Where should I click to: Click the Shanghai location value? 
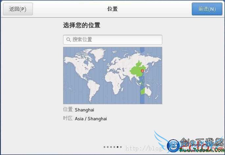pyautogui.click(x=84, y=110)
